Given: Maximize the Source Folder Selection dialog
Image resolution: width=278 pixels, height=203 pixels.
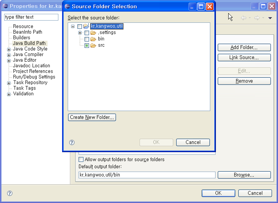Looking at the screenshot, I should pyautogui.click(x=201, y=7).
